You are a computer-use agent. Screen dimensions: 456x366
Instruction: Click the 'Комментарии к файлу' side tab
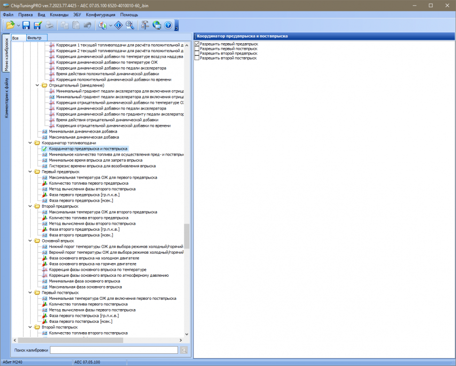6,99
